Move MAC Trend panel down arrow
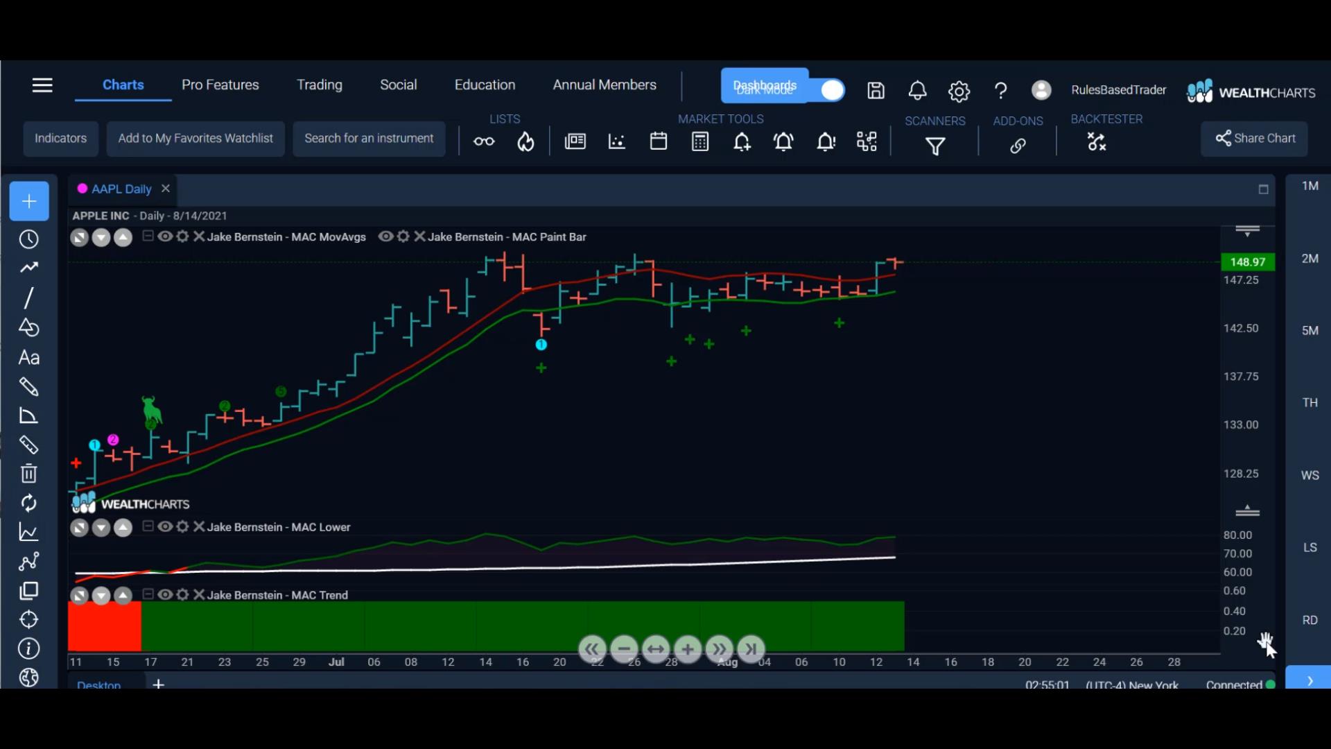Image resolution: width=1331 pixels, height=749 pixels. [101, 596]
